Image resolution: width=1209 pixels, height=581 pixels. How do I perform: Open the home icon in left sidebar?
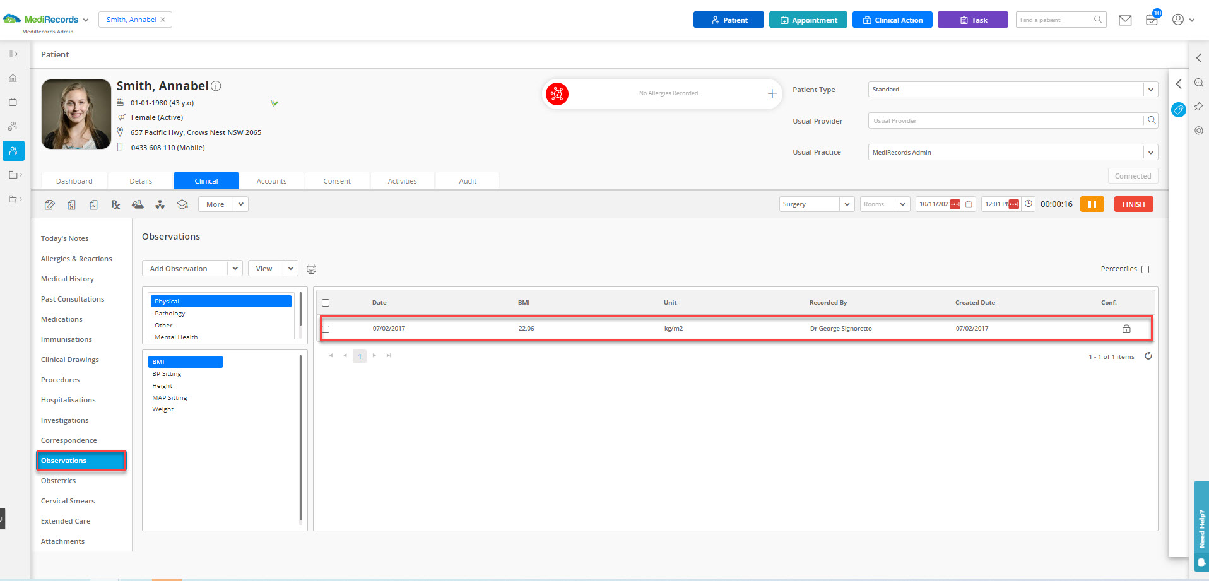[x=13, y=78]
